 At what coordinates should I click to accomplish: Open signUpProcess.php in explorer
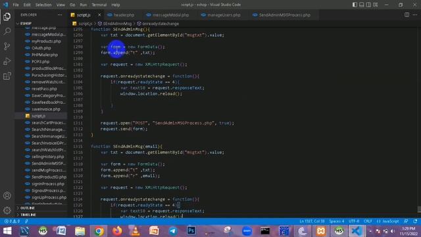click(49, 197)
